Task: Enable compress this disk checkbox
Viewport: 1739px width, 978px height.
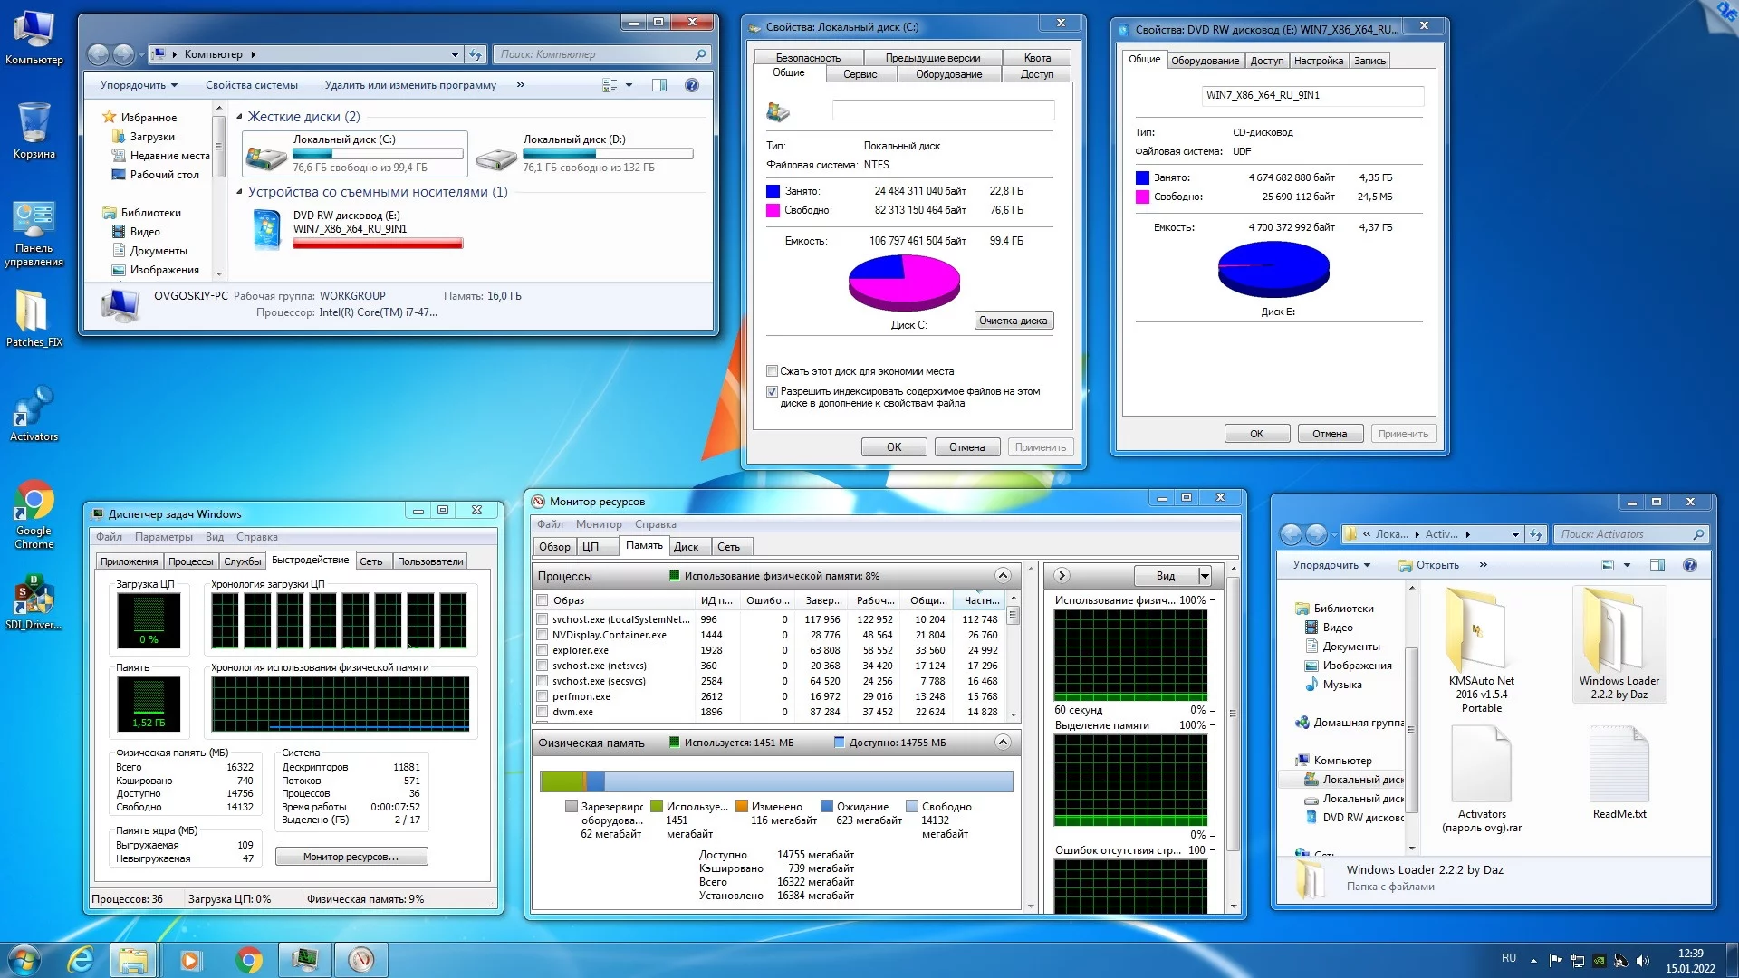Action: click(772, 371)
